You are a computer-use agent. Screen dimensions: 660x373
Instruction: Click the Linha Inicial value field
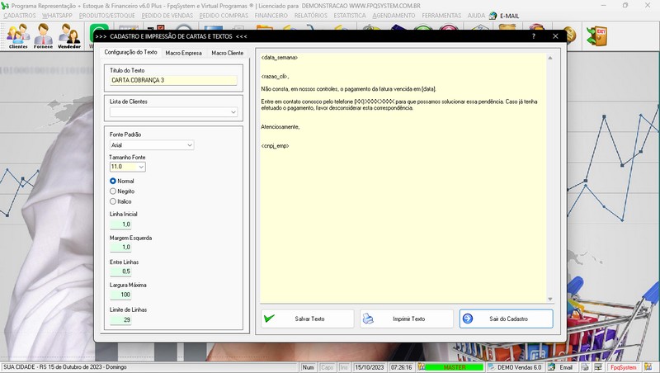(120, 224)
